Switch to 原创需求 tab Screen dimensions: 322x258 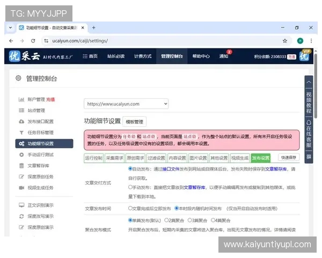(136, 158)
